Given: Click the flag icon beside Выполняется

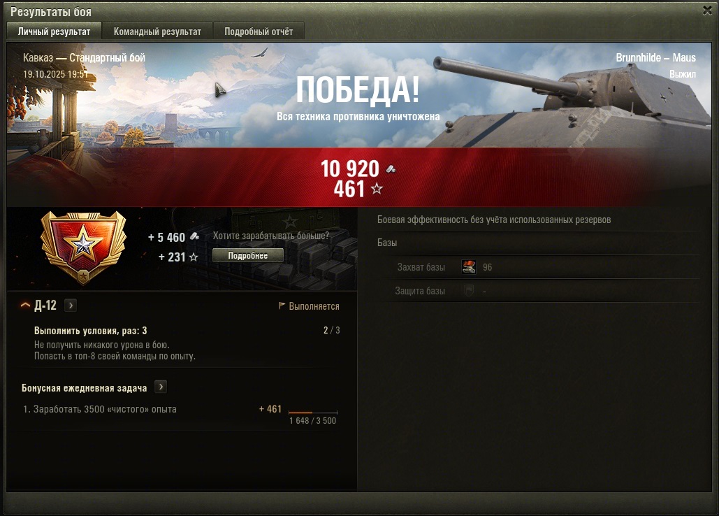Looking at the screenshot, I should tap(282, 306).
